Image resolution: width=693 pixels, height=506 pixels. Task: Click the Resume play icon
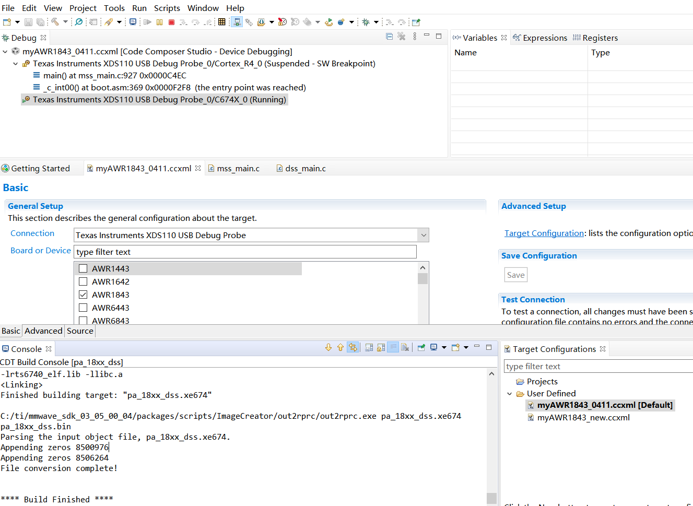147,22
